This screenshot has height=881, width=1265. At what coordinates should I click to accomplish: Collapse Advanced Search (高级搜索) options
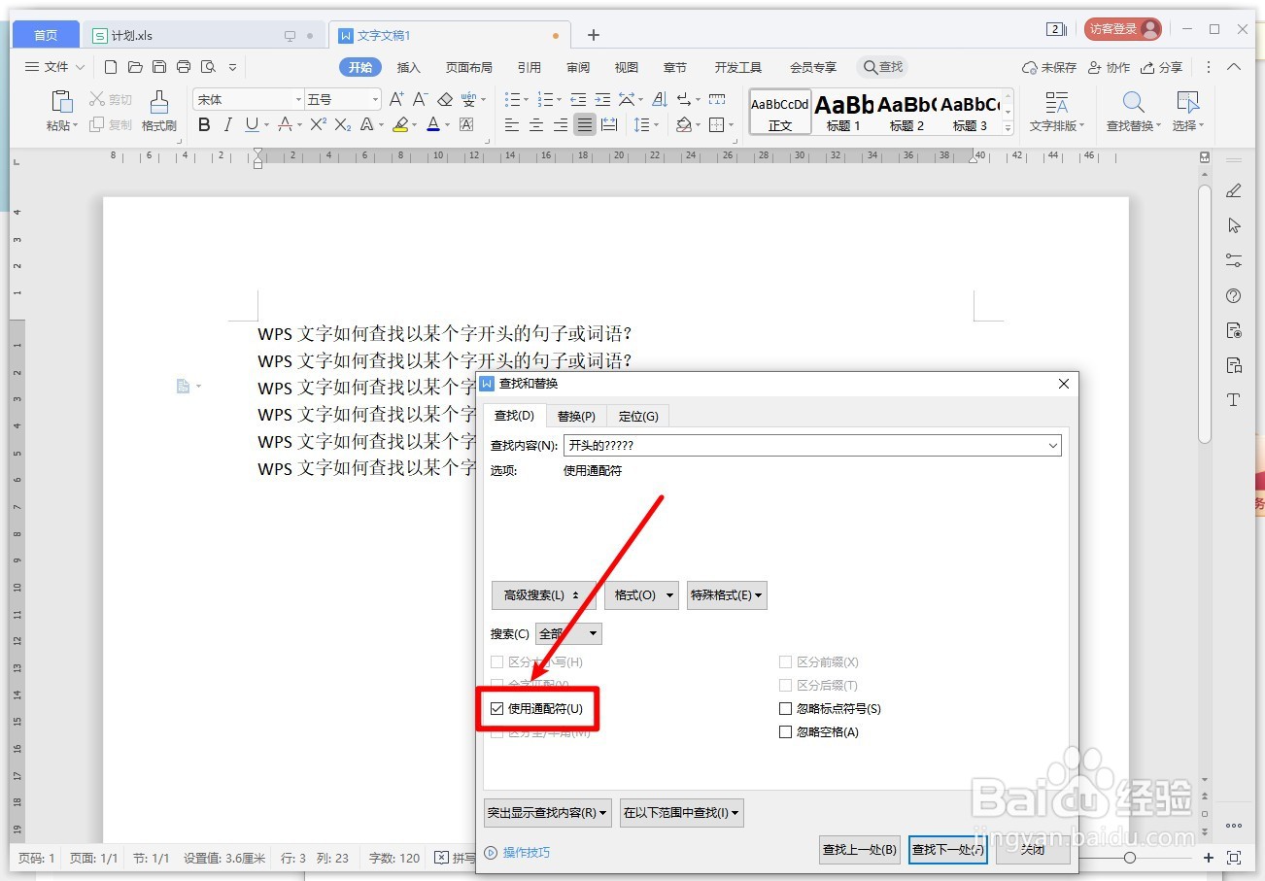(x=543, y=595)
